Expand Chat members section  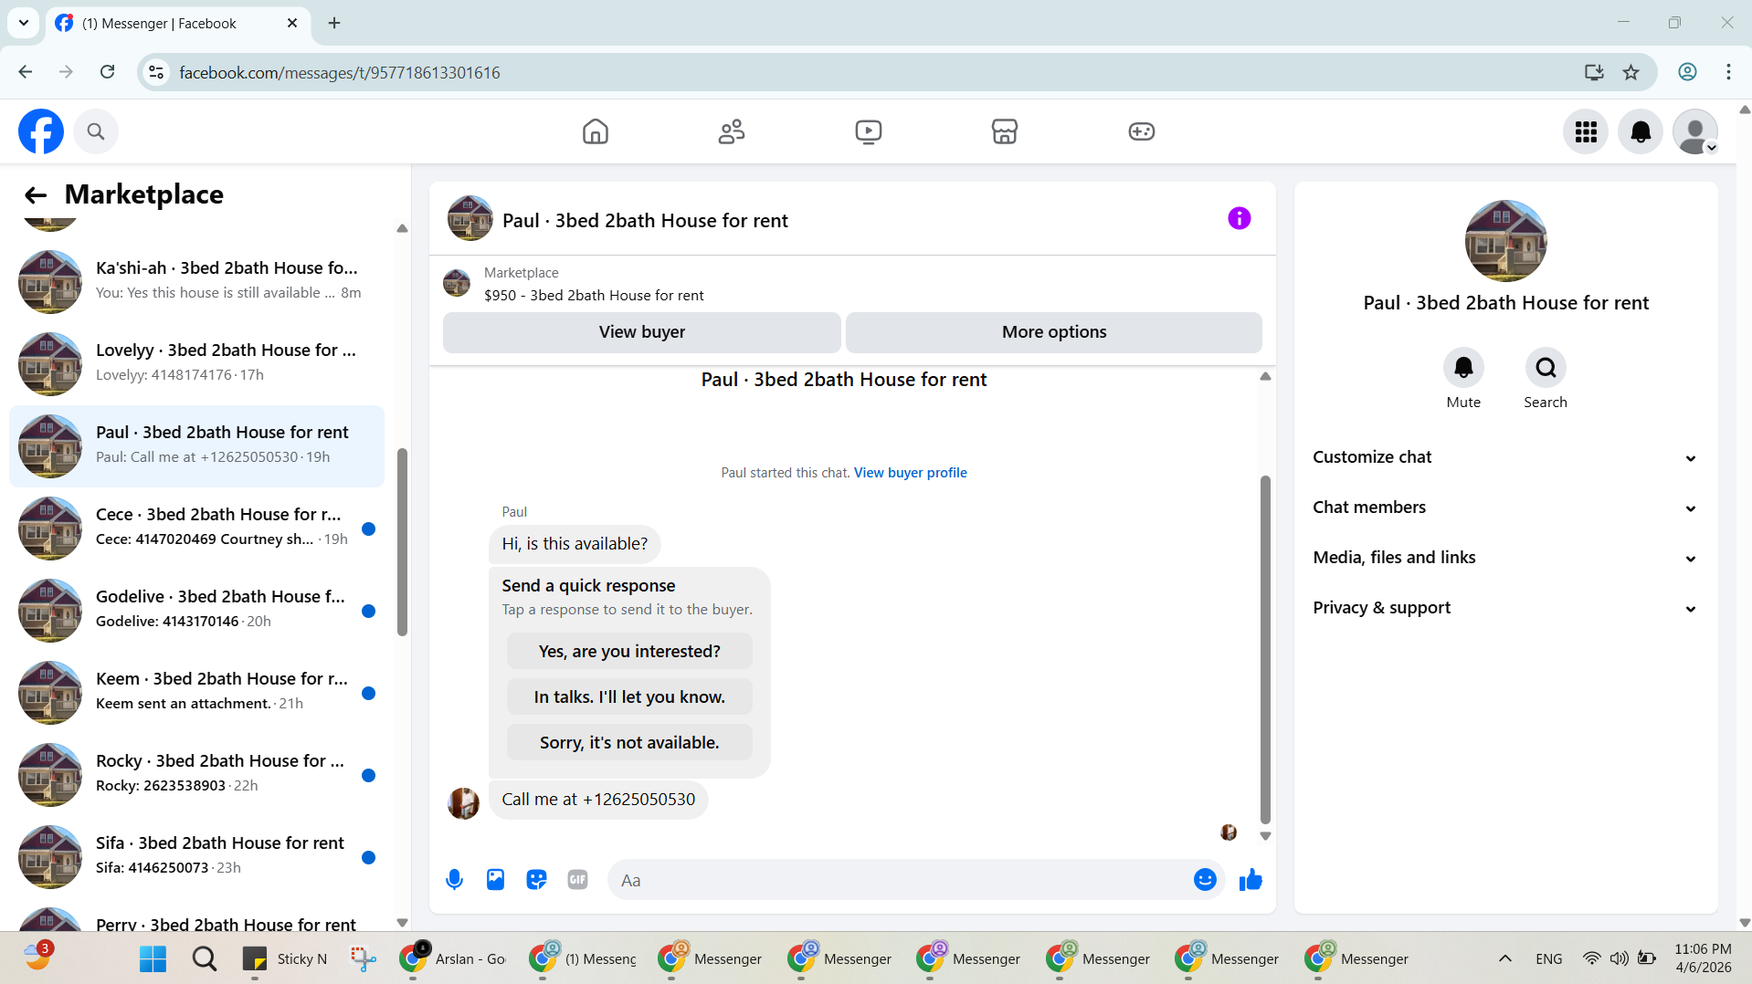click(x=1505, y=508)
